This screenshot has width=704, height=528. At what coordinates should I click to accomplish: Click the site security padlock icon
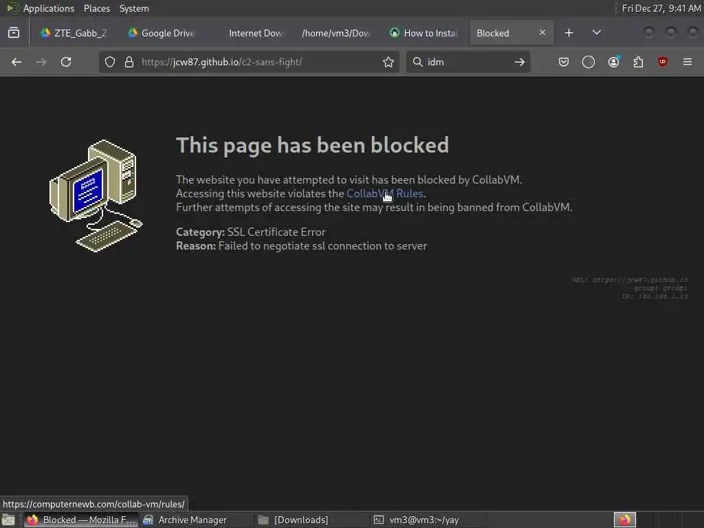pyautogui.click(x=129, y=62)
